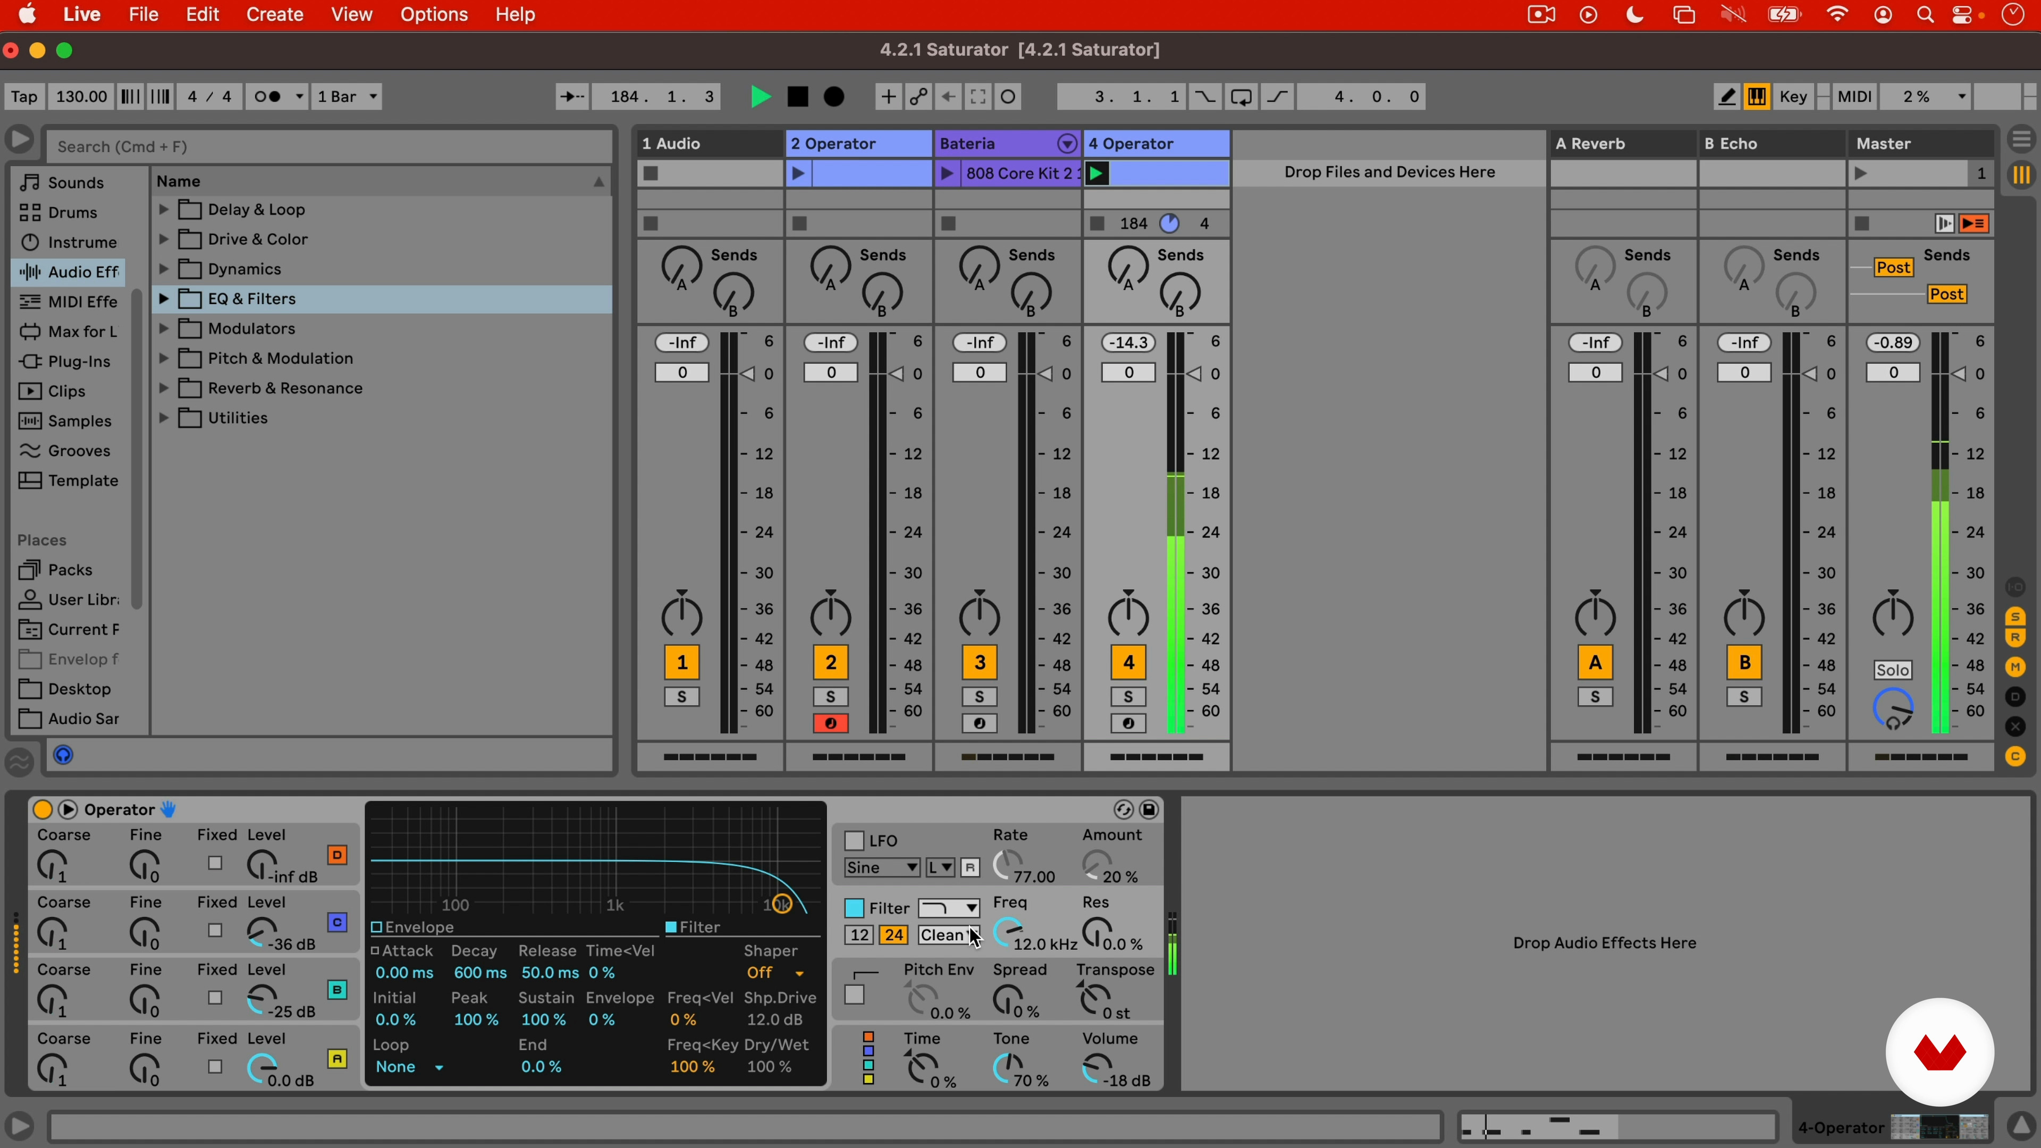Image resolution: width=2041 pixels, height=1148 pixels.
Task: Select 12 dB filter slope
Action: [859, 935]
